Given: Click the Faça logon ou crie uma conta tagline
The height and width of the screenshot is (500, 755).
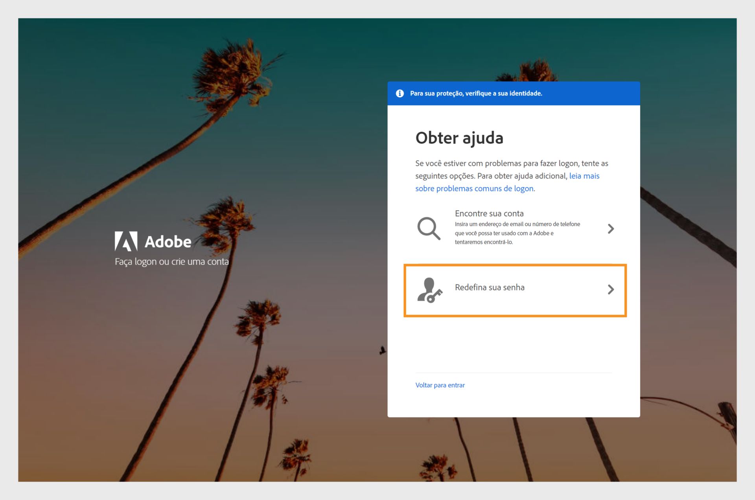Looking at the screenshot, I should (172, 261).
